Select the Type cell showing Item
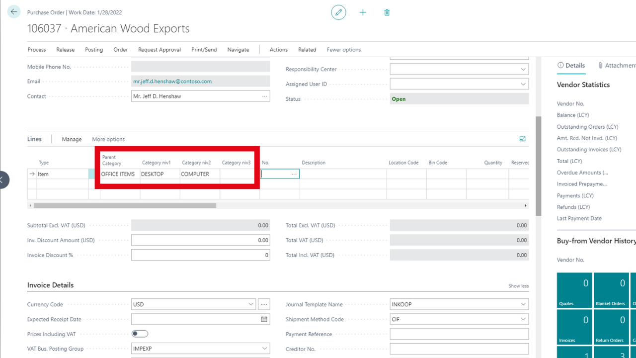Screen dimensions: 636x358 63,174
